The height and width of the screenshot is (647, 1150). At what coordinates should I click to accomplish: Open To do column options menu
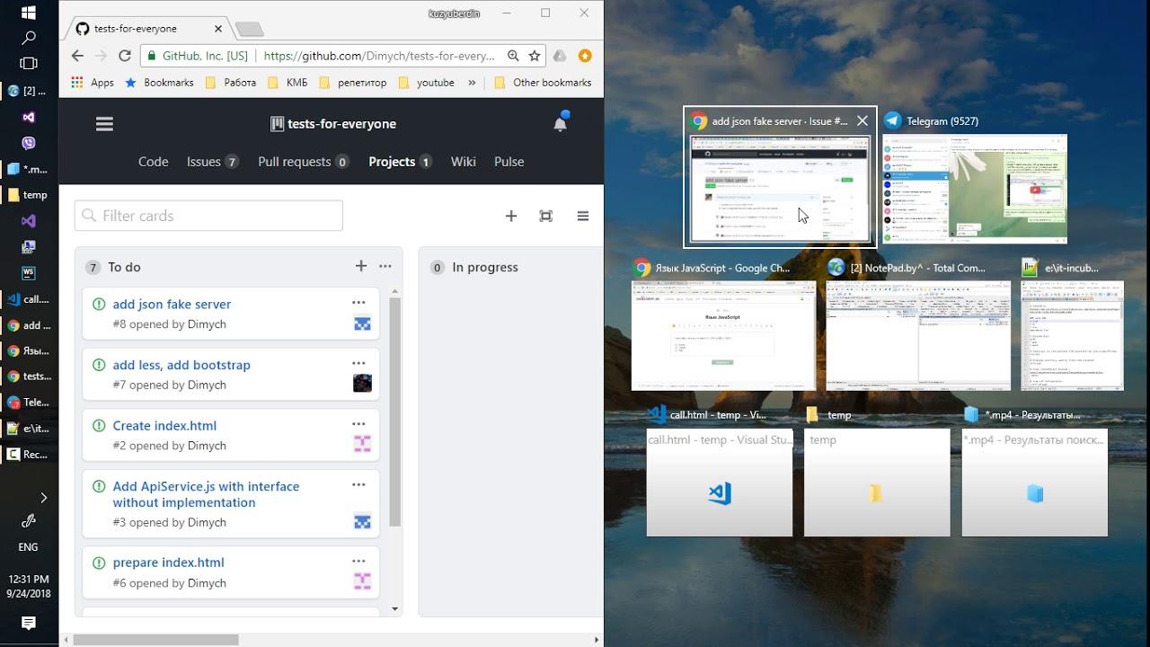[x=385, y=266]
